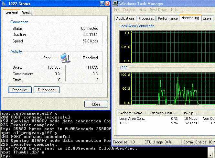Click the 1222 network utilization graph
This screenshot has height=158, width=215.
click(167, 89)
